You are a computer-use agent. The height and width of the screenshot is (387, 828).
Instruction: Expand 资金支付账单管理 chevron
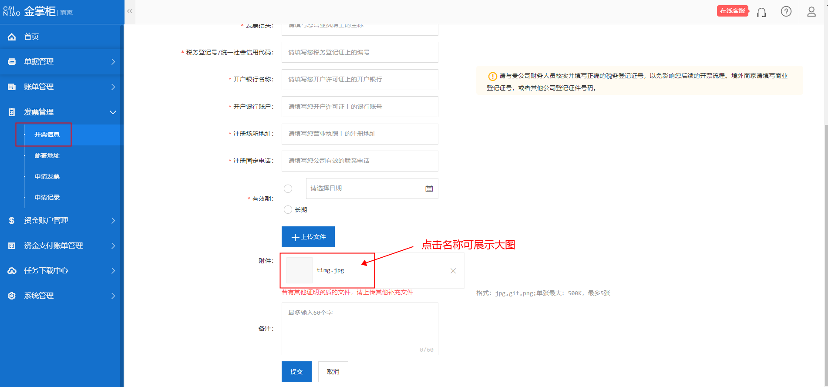tap(113, 246)
